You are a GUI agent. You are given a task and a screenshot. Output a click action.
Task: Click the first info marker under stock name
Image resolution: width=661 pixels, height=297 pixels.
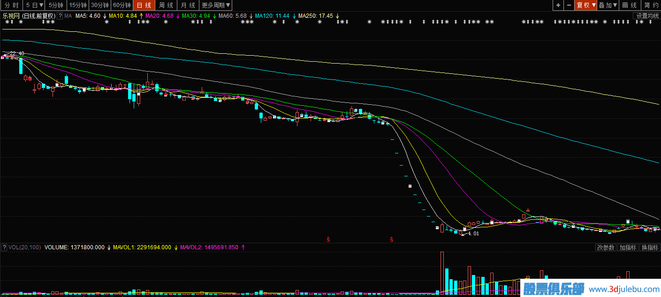pos(6,22)
